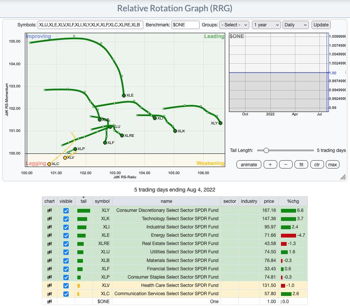This screenshot has height=308, width=350.
Task: Focus the Benchmark input field
Action: pyautogui.click(x=185, y=25)
